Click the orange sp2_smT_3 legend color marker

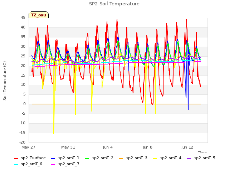[x=121, y=158]
